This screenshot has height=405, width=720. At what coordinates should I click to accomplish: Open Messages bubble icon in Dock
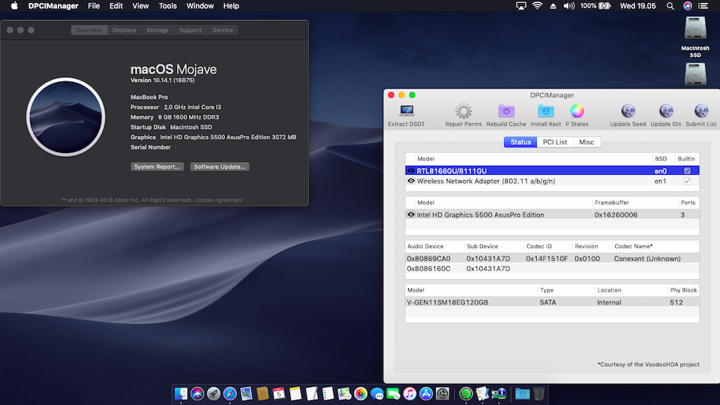click(x=377, y=394)
